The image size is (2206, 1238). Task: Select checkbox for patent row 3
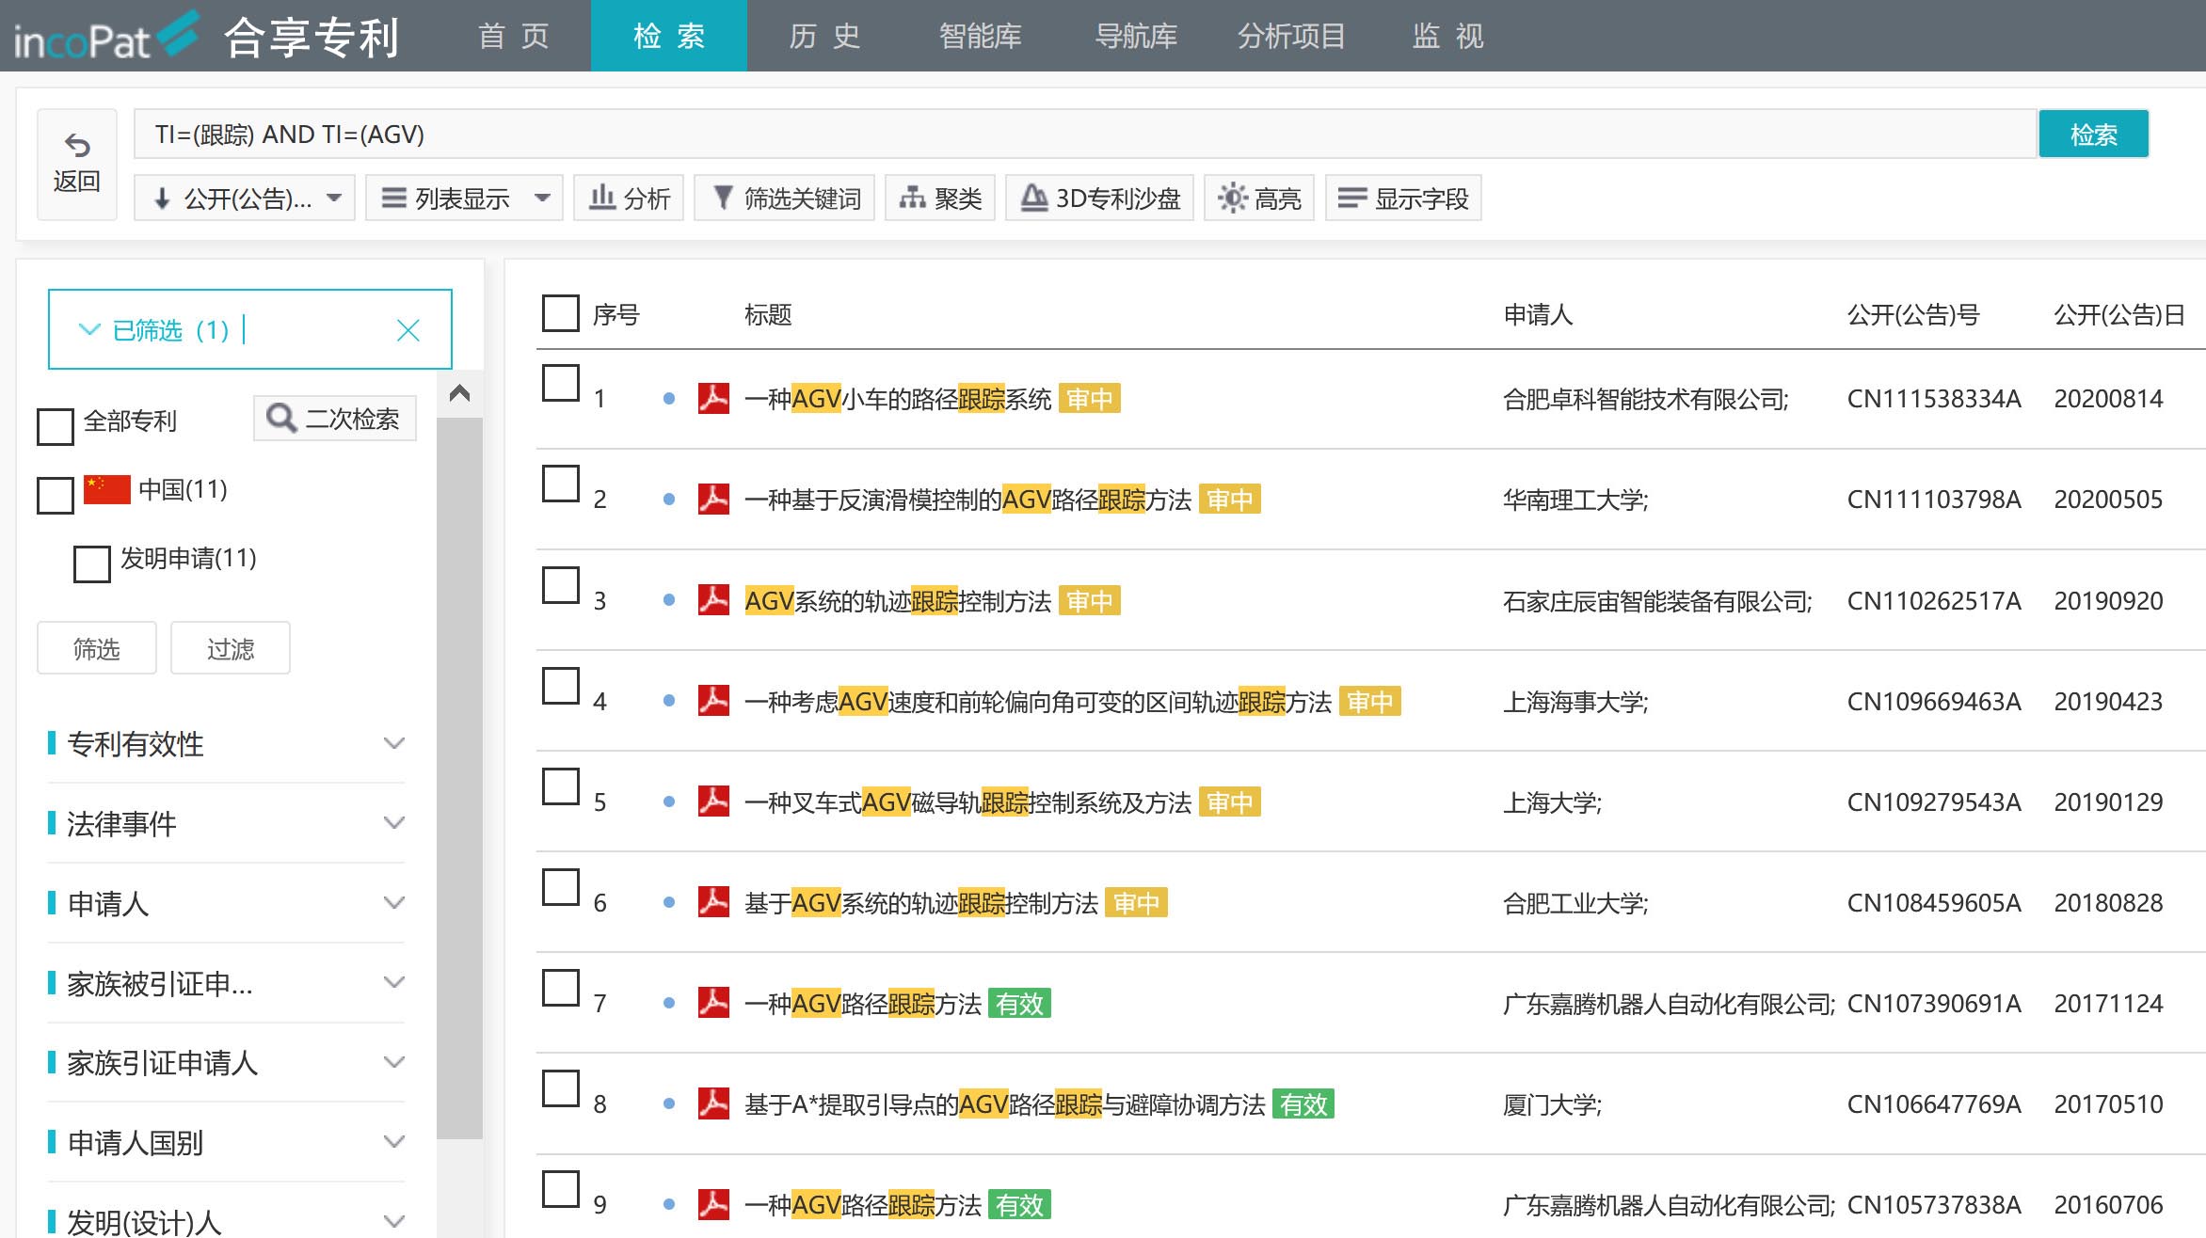561,585
